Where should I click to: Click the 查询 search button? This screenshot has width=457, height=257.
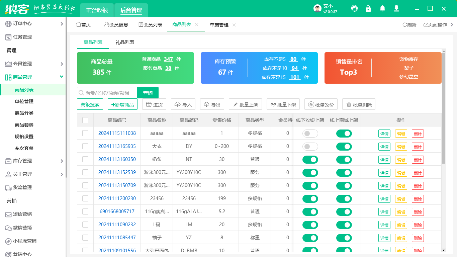point(148,93)
